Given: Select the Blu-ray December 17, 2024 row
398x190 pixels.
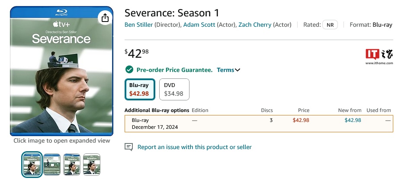Looking at the screenshot, I should click(155, 124).
